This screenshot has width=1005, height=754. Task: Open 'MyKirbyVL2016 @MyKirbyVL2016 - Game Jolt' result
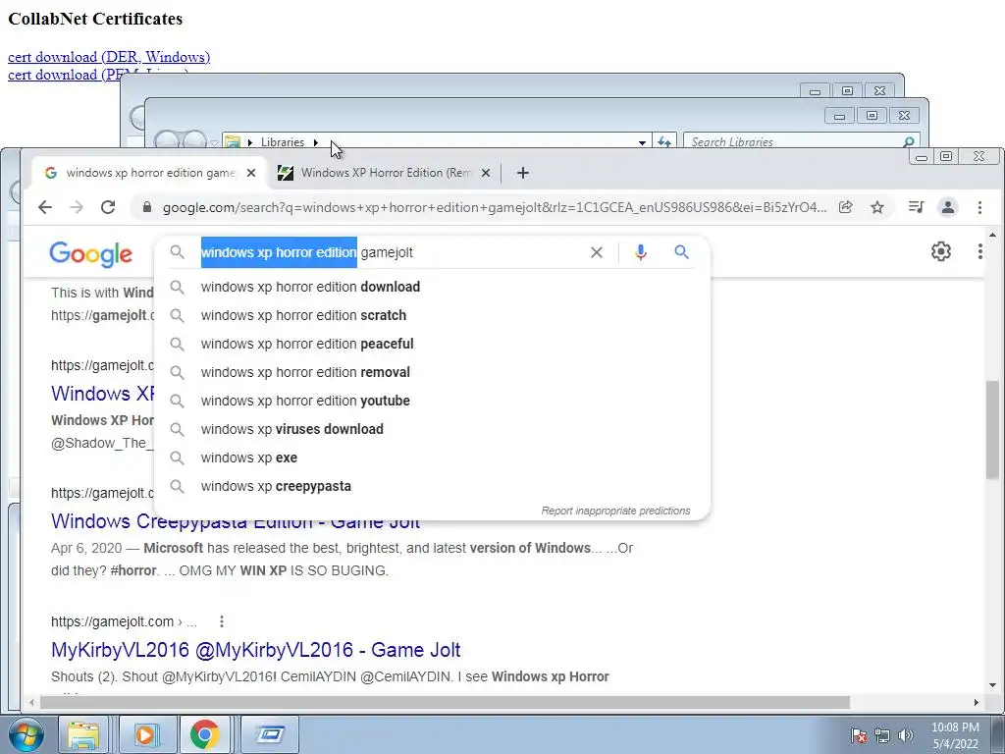coord(256,650)
